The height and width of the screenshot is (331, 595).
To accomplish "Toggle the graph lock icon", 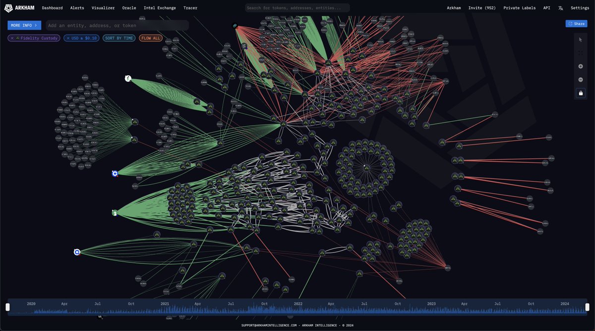I will pyautogui.click(x=581, y=93).
